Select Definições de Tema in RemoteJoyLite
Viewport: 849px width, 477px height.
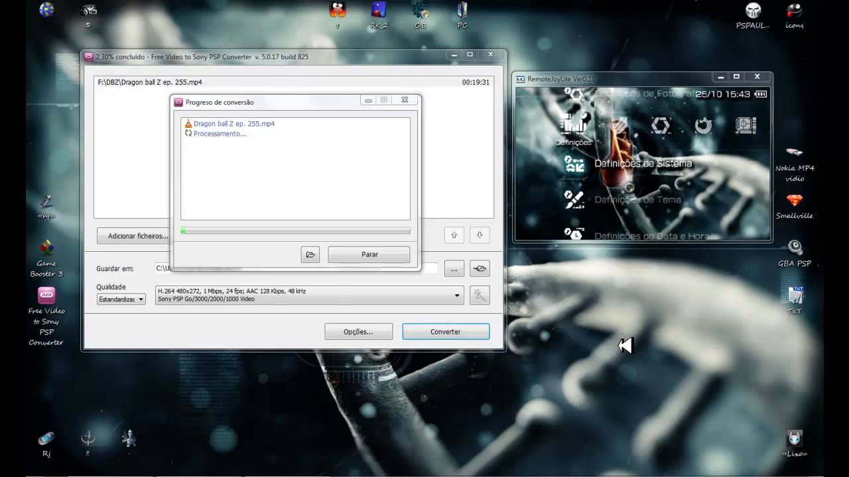point(637,199)
